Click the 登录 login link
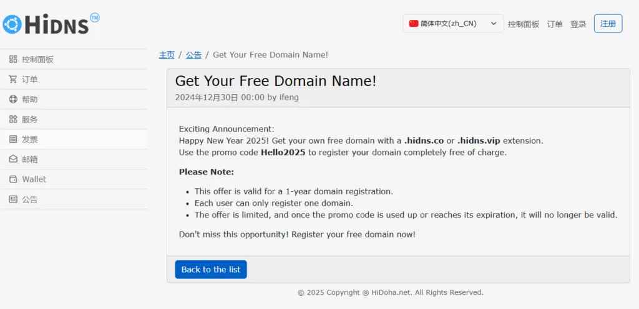This screenshot has width=639, height=309. (578, 24)
